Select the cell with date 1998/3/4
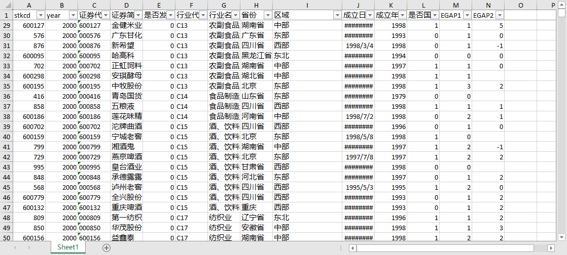This screenshot has height=255, width=567. pyautogui.click(x=358, y=46)
